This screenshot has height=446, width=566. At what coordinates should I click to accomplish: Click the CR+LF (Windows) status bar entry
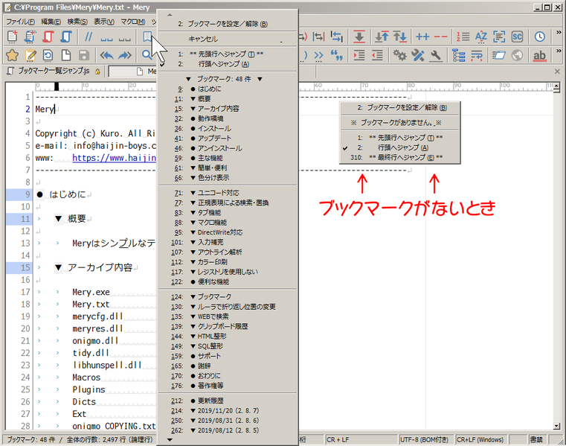pos(480,439)
